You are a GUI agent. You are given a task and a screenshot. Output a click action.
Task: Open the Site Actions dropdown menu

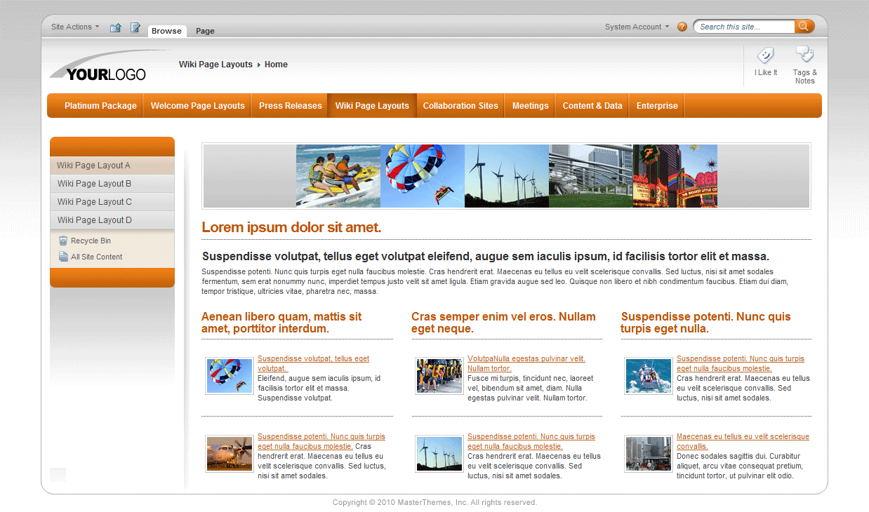(72, 26)
